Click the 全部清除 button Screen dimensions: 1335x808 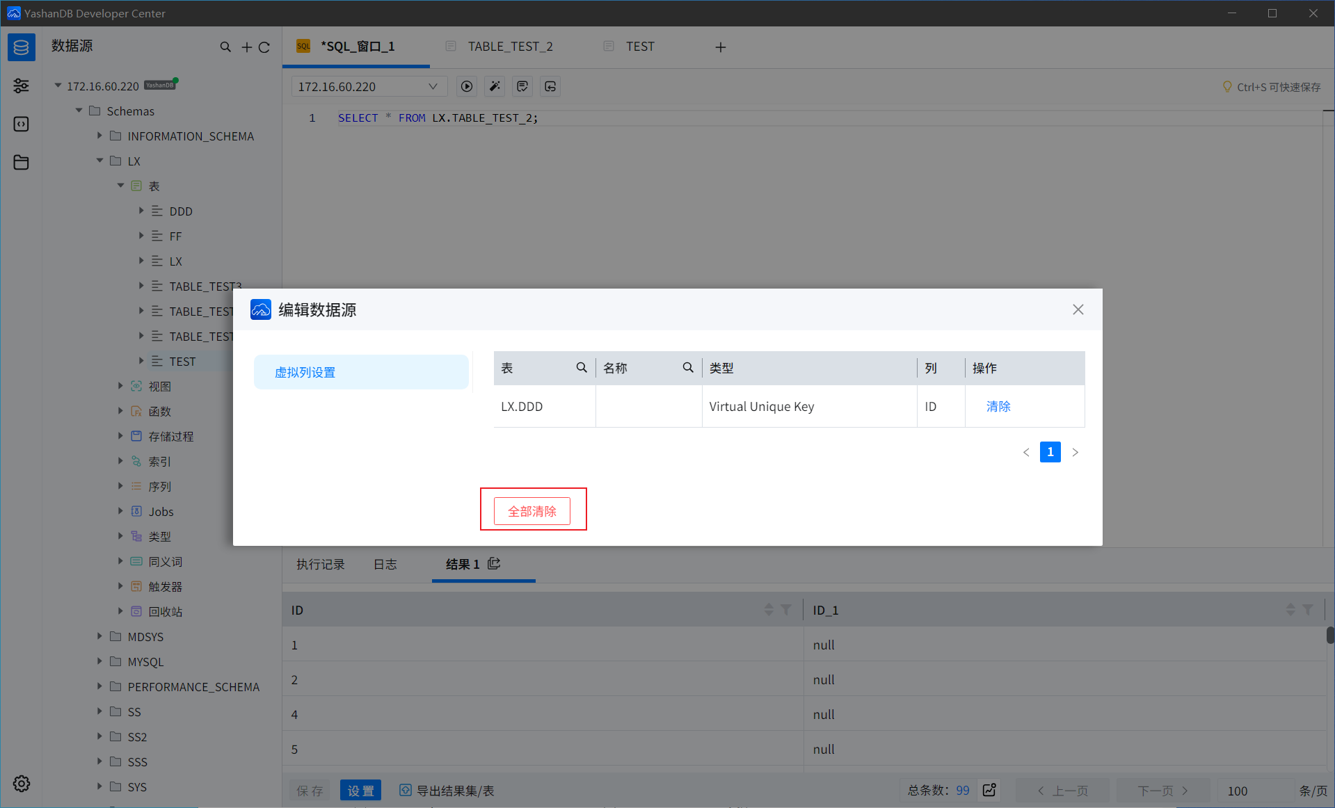pos(532,511)
